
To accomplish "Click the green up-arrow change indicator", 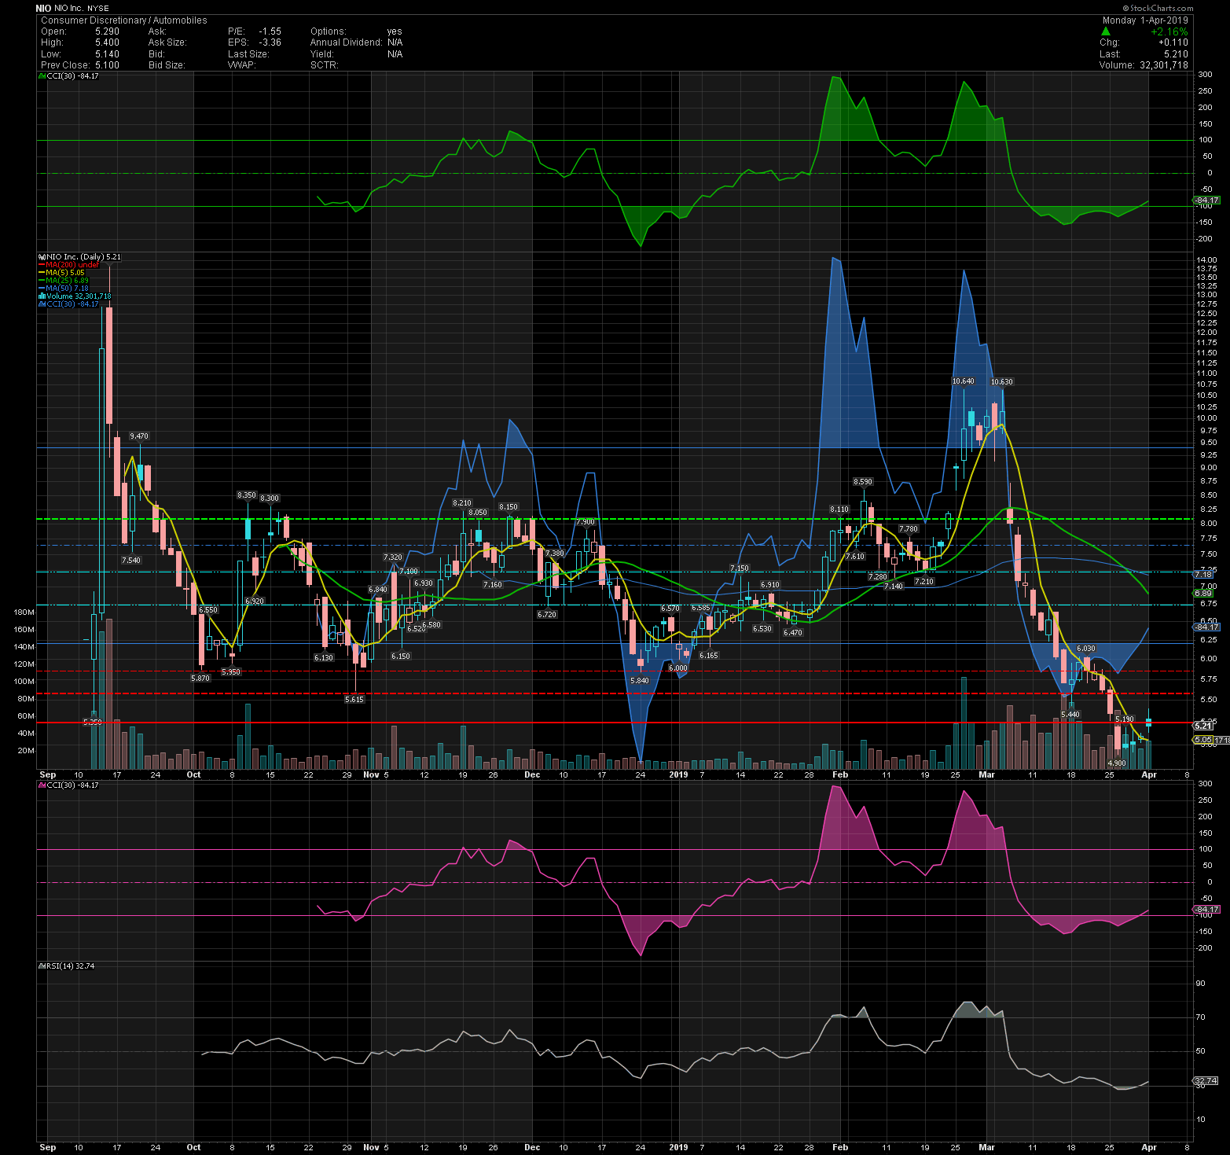I will coord(1106,31).
